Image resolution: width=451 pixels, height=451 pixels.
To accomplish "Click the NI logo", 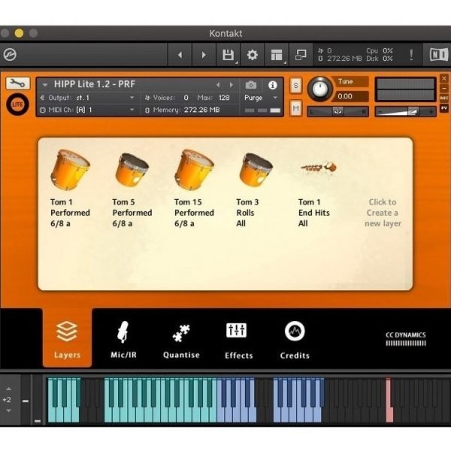I will tap(438, 55).
